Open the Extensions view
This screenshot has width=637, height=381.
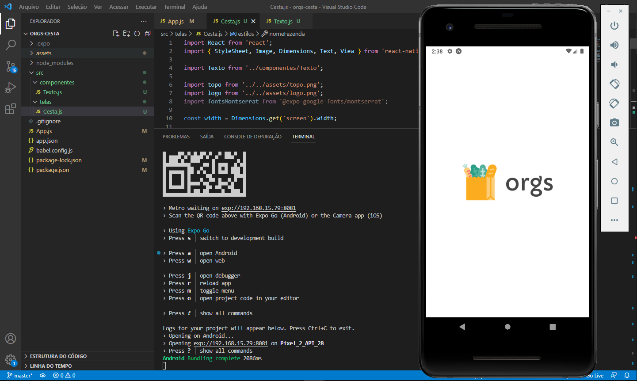click(11, 109)
